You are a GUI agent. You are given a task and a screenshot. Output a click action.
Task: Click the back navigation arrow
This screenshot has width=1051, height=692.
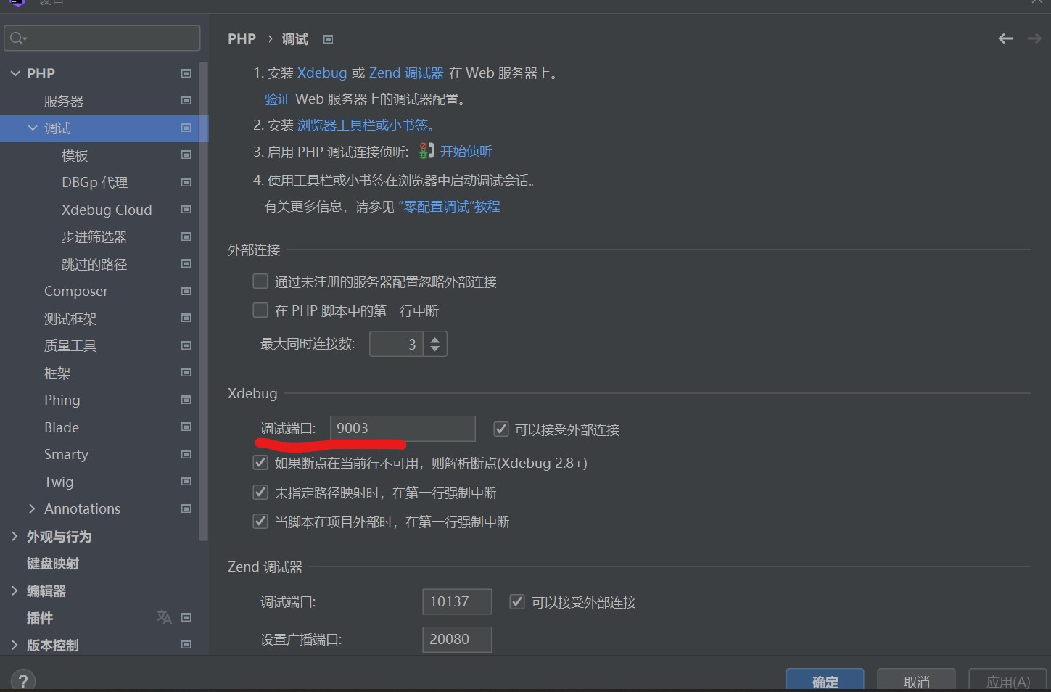(x=1005, y=38)
